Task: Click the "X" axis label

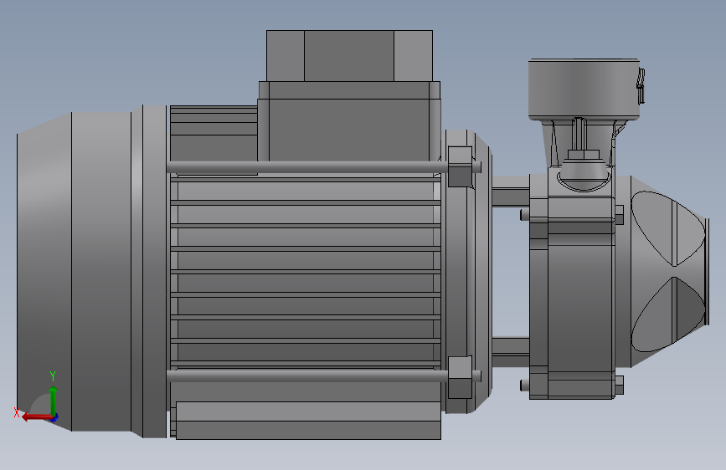Action: click(x=17, y=412)
